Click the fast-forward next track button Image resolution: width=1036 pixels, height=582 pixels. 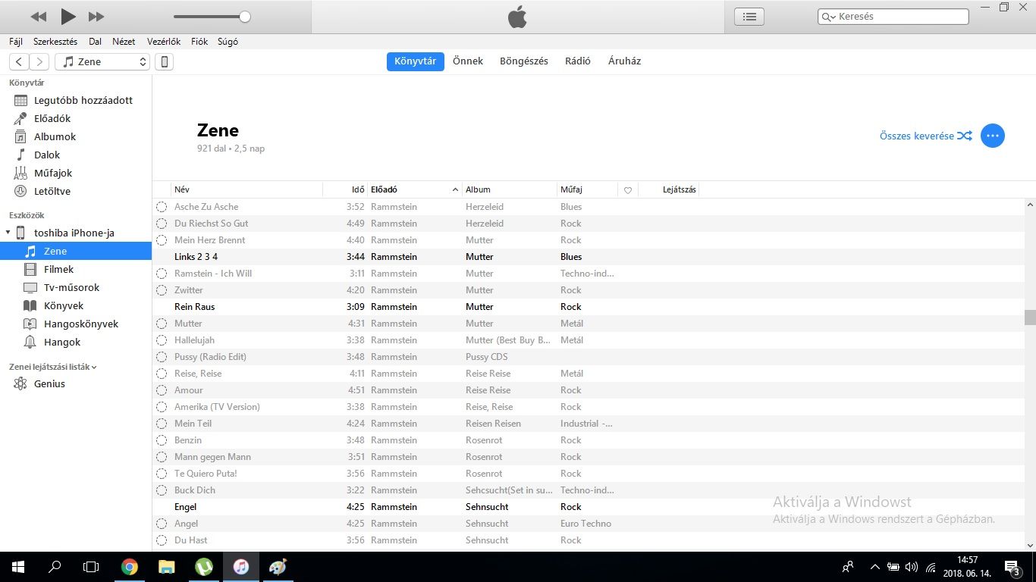click(x=96, y=17)
